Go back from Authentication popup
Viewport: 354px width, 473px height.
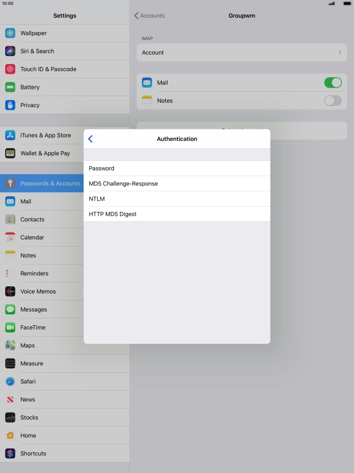(90, 139)
